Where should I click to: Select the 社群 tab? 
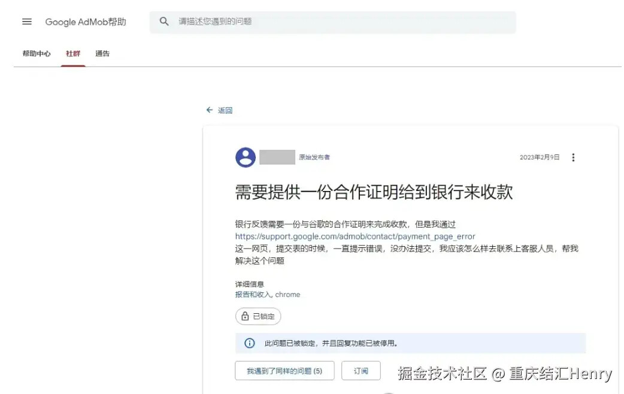tap(73, 54)
